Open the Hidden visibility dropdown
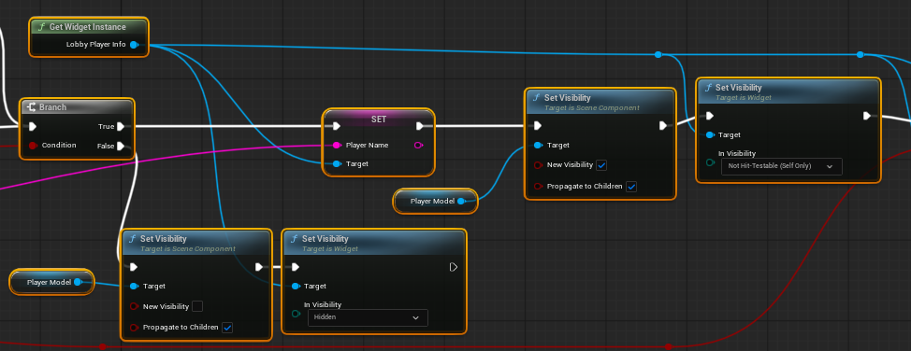911x351 pixels. coord(368,318)
